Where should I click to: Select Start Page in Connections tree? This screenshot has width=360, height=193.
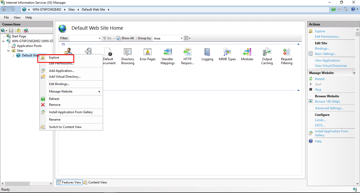point(19,36)
